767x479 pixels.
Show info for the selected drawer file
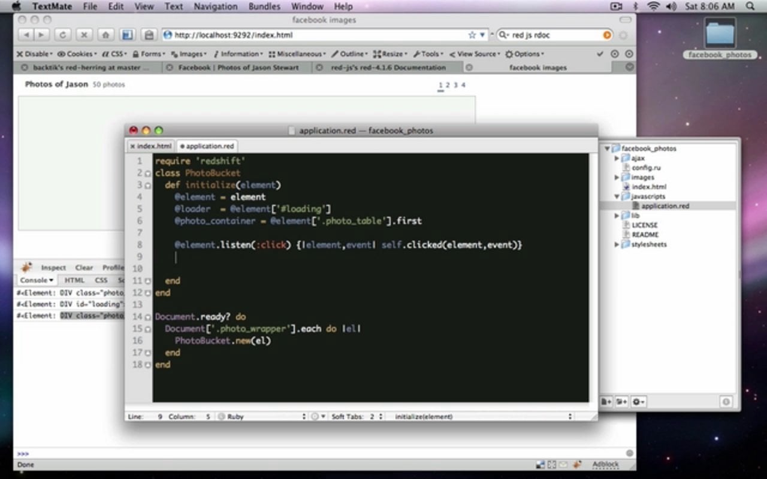click(x=726, y=402)
